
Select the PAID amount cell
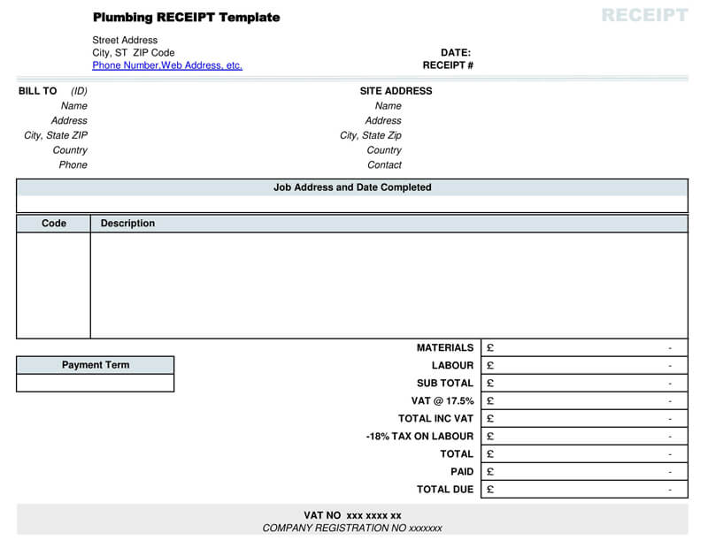click(x=584, y=472)
